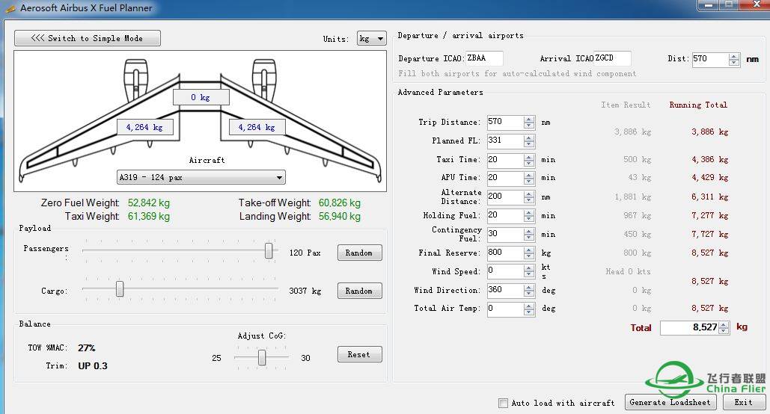The image size is (770, 414).
Task: Adjust the Final Reserve spinner
Action: click(529, 253)
